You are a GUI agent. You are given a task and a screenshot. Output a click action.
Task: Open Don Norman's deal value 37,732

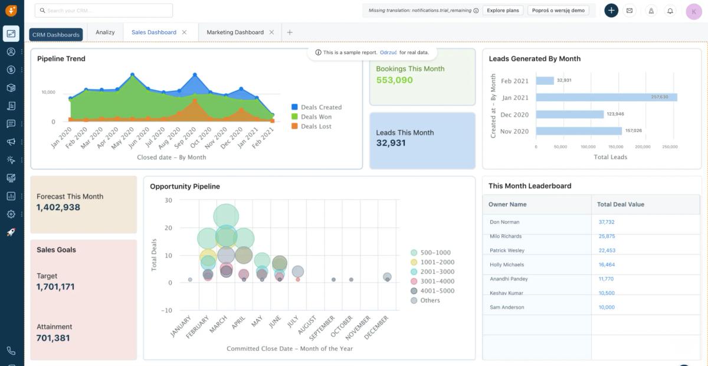tap(607, 222)
